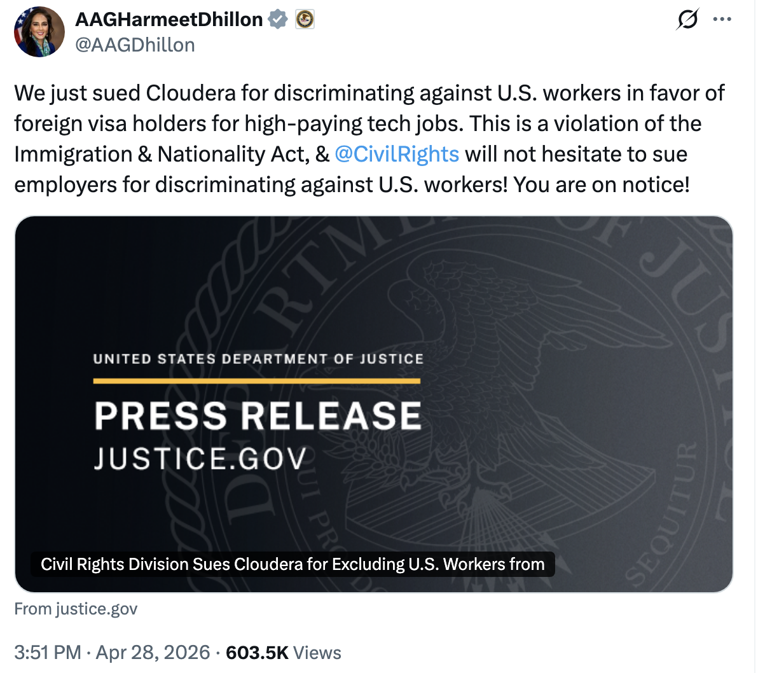Click the 'We just sued Cloudera' opening text
The image size is (758, 673).
(125, 93)
